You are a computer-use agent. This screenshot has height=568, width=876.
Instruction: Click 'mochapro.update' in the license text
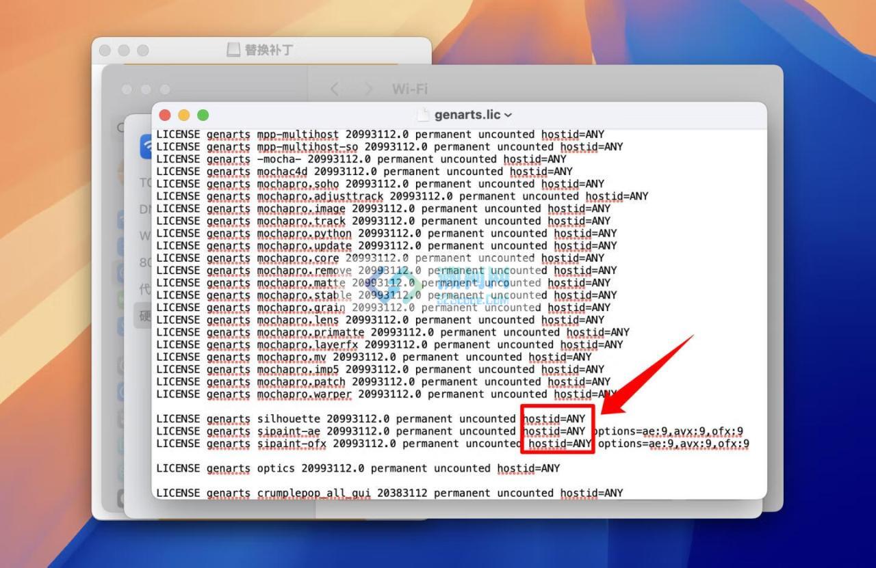pos(305,245)
